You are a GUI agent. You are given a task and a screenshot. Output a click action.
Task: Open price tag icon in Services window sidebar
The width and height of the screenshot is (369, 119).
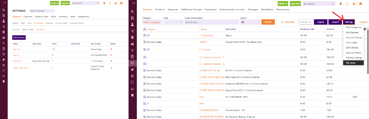coord(132,70)
